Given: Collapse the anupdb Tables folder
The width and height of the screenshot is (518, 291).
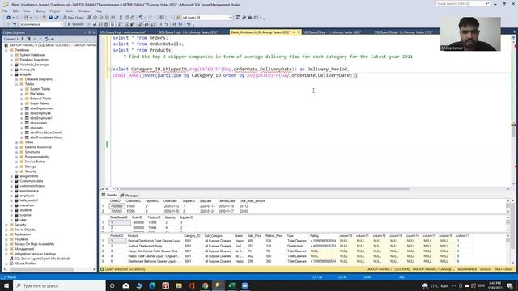Looking at the screenshot, I should click(17, 84).
